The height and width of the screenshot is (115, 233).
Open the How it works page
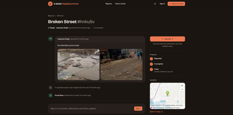click(120, 4)
